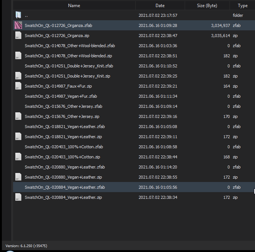Screen dimensions: 255x252
Task: Select SwatchOn_QL-015676_Other+Jersey.zfab file name
Action: pos(64,106)
